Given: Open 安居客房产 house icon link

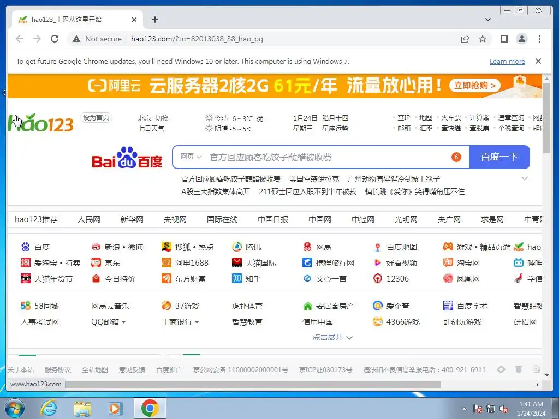Looking at the screenshot, I should [307, 306].
